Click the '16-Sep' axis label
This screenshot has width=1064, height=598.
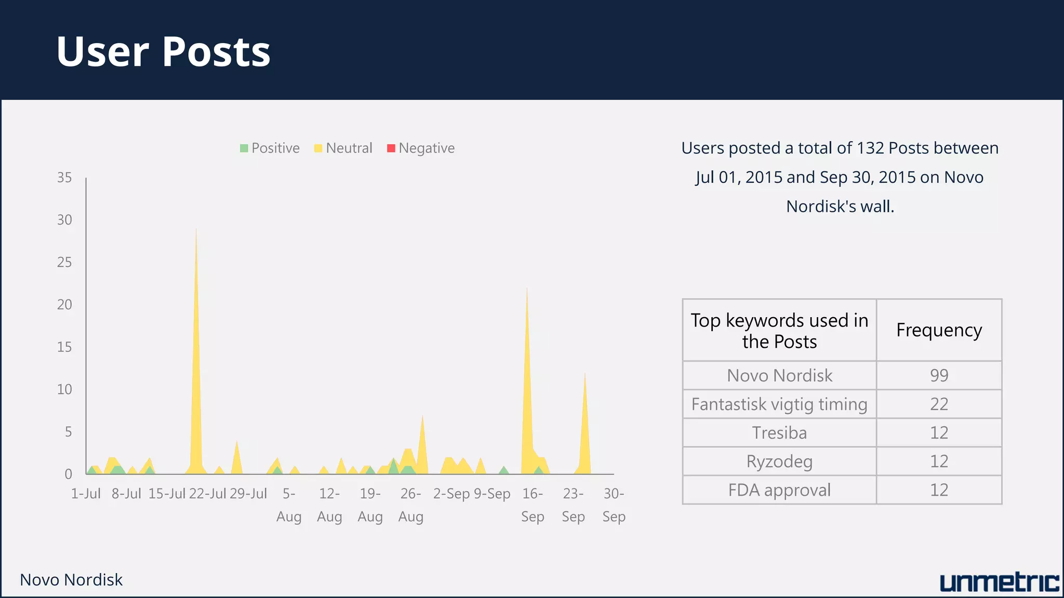pos(533,505)
